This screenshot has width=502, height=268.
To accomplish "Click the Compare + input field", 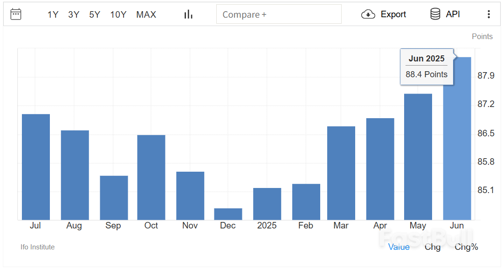I will tap(279, 14).
